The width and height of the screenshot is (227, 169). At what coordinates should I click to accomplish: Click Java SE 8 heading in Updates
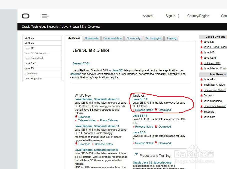pyautogui.click(x=139, y=132)
